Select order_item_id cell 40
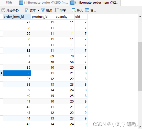The image size is (142, 129). 17,96
